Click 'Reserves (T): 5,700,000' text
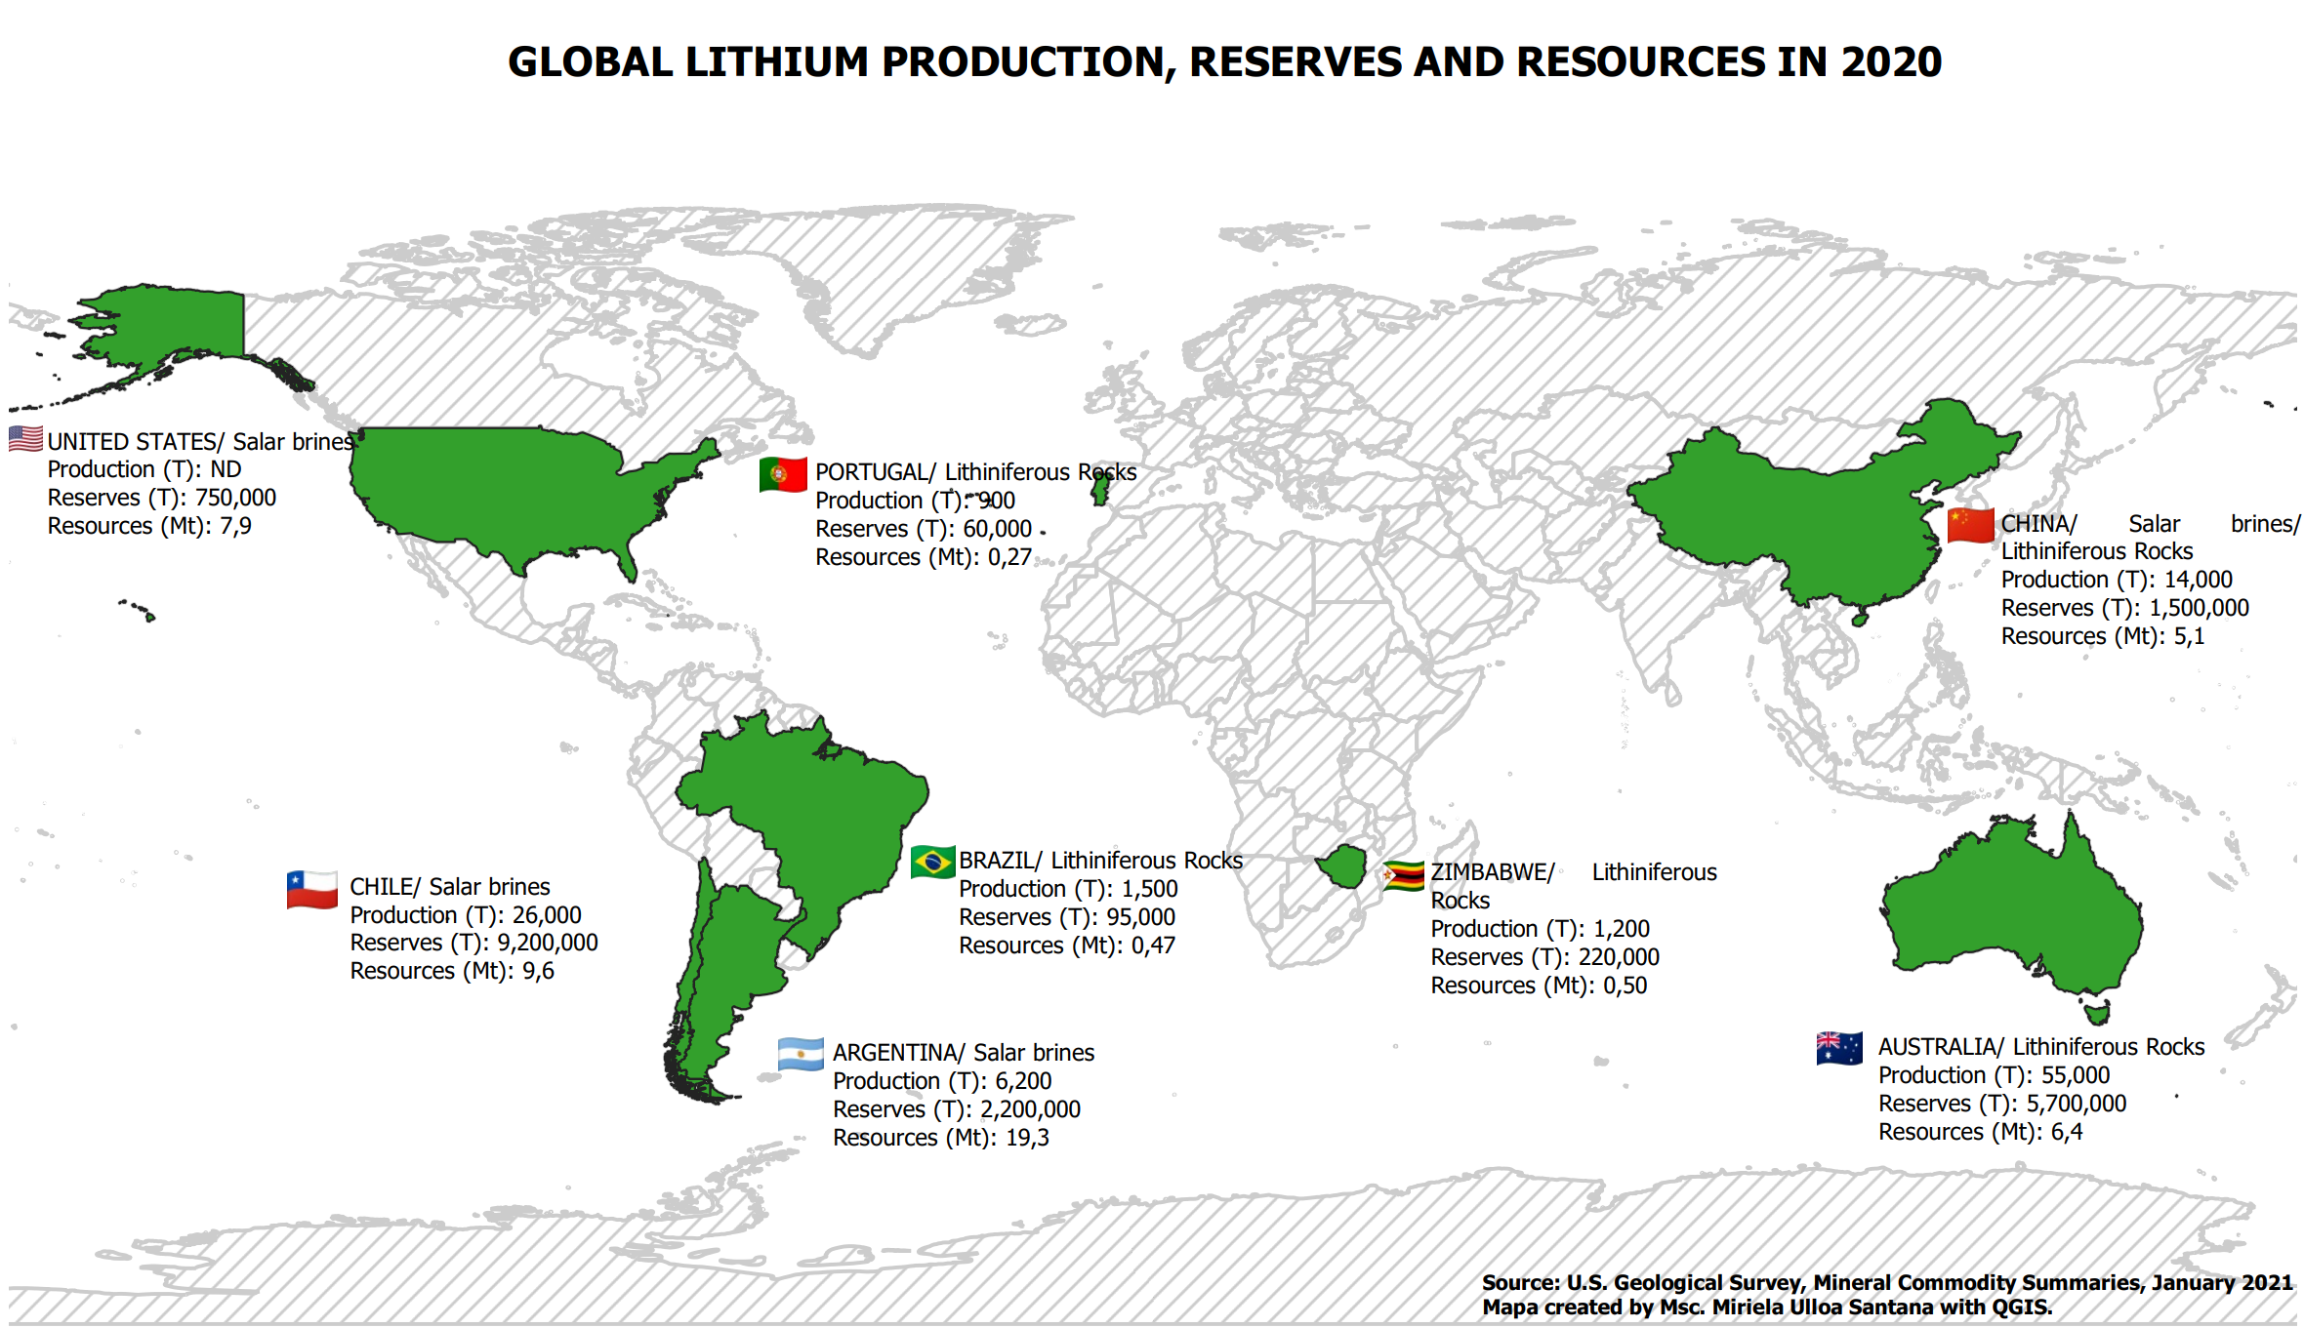This screenshot has width=2304, height=1328. [2002, 1104]
